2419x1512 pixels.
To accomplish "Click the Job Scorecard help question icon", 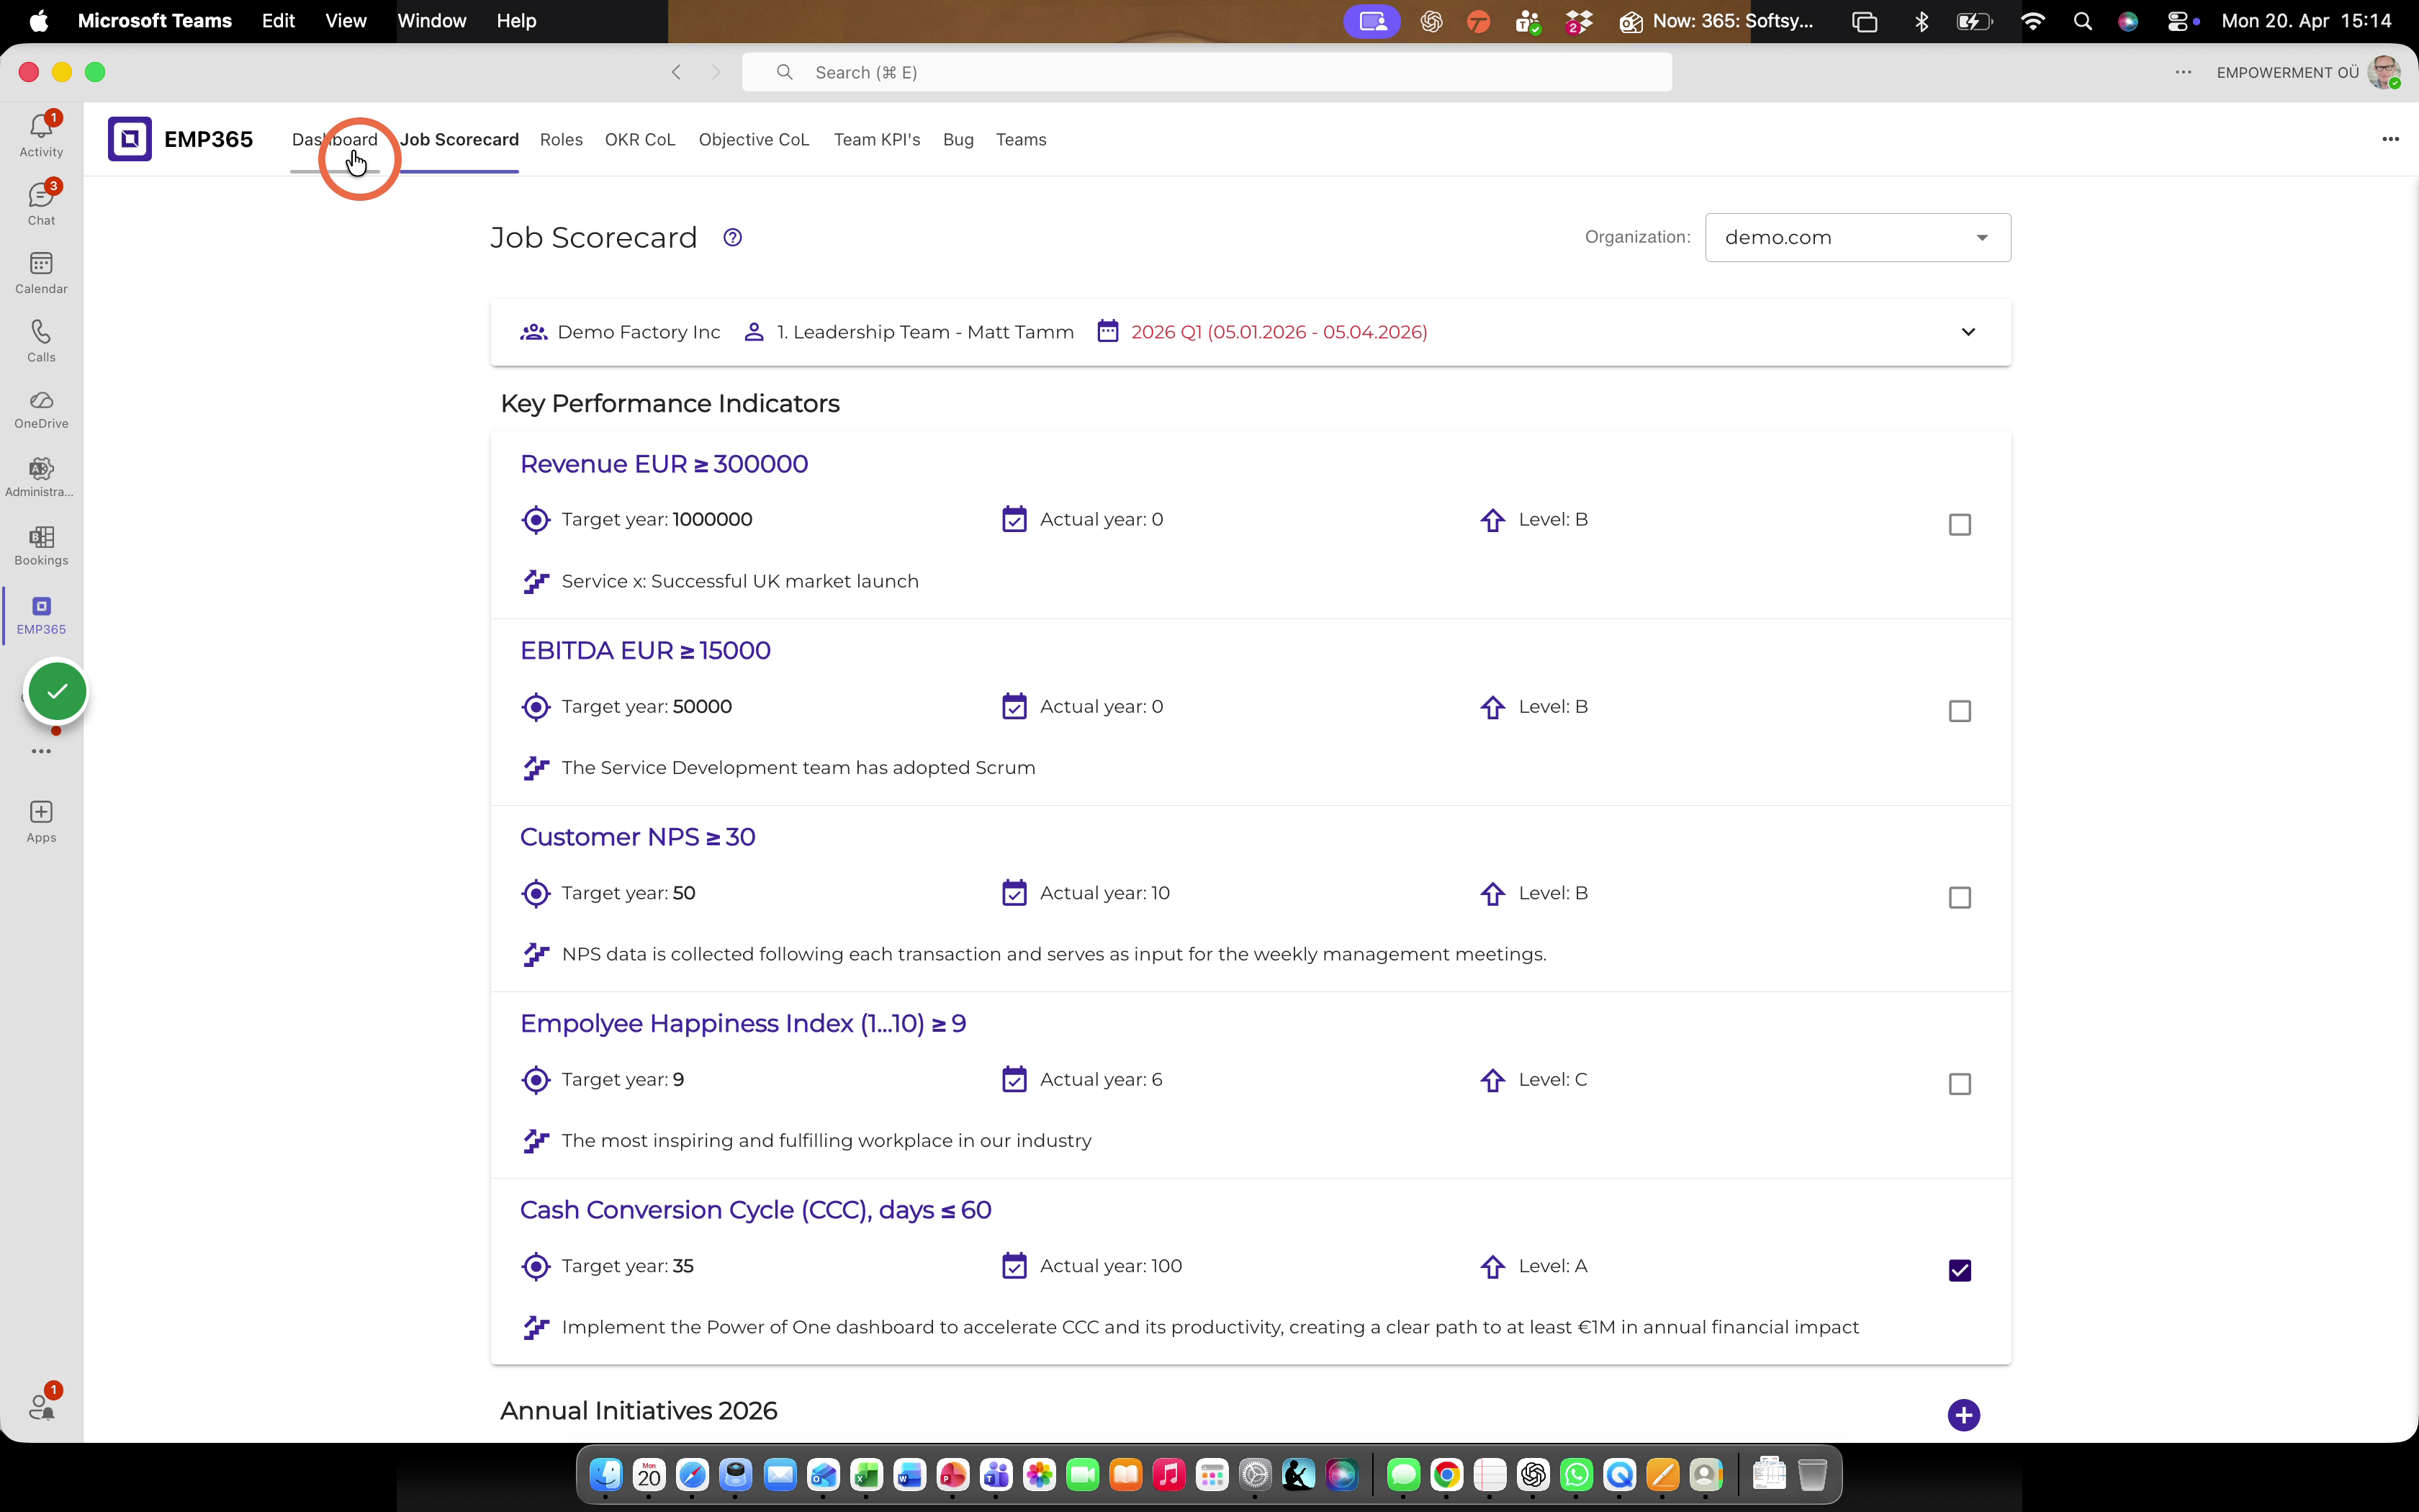I will 733,238.
